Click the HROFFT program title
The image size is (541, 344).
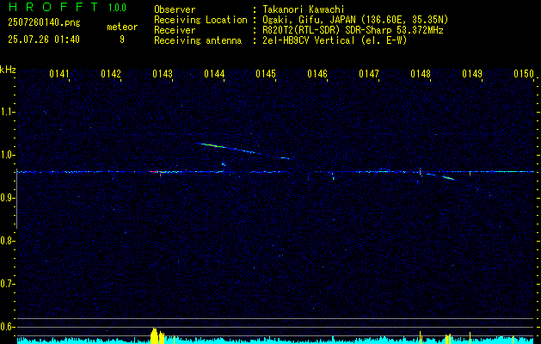tap(53, 7)
